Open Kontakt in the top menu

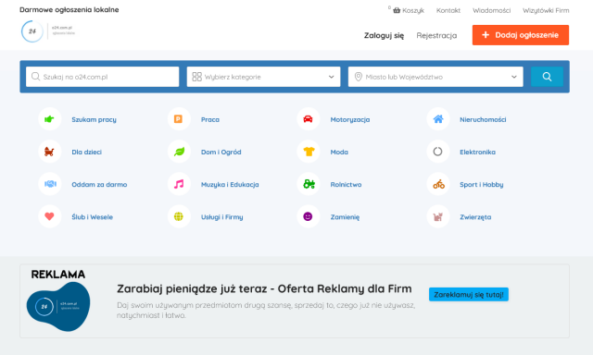[448, 10]
